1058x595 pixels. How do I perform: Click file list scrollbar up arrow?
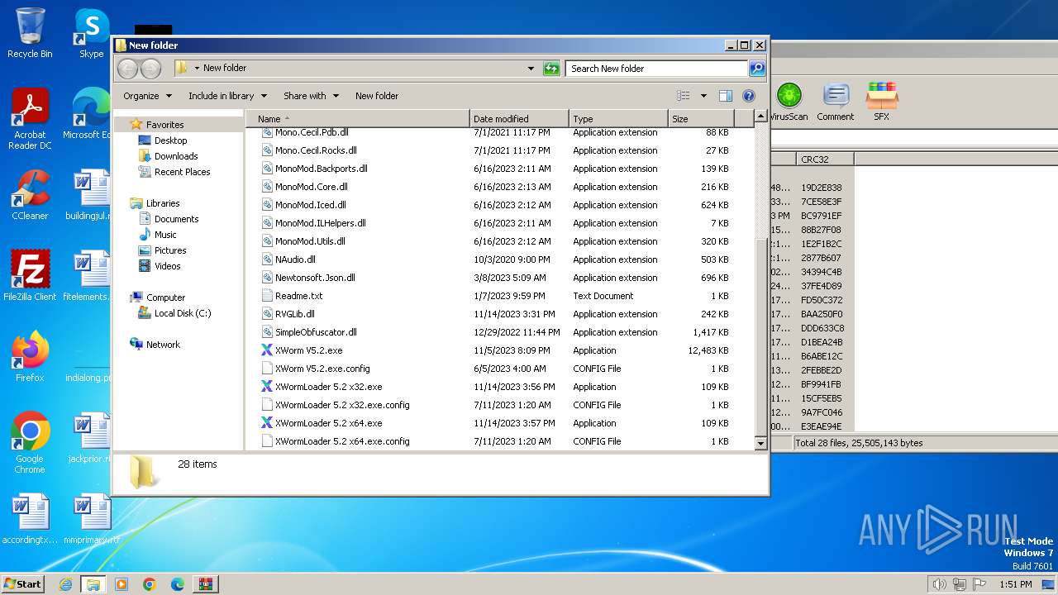point(761,117)
